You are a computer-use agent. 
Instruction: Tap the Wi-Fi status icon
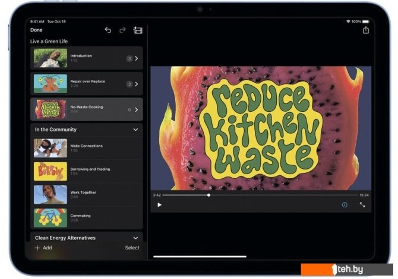click(348, 21)
